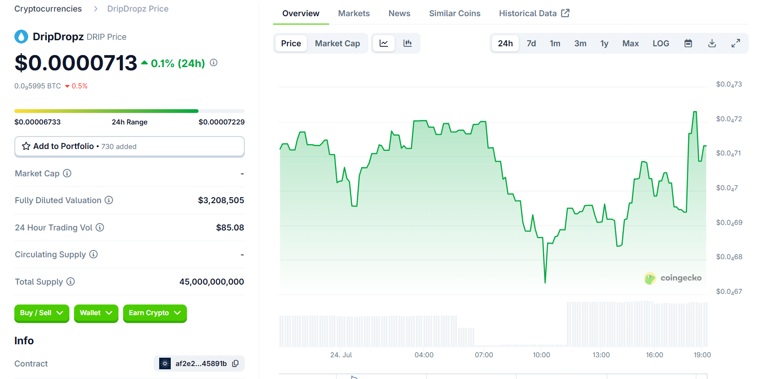Toggle LOG scale on the chart
Image resolution: width=758 pixels, height=379 pixels.
pos(661,43)
